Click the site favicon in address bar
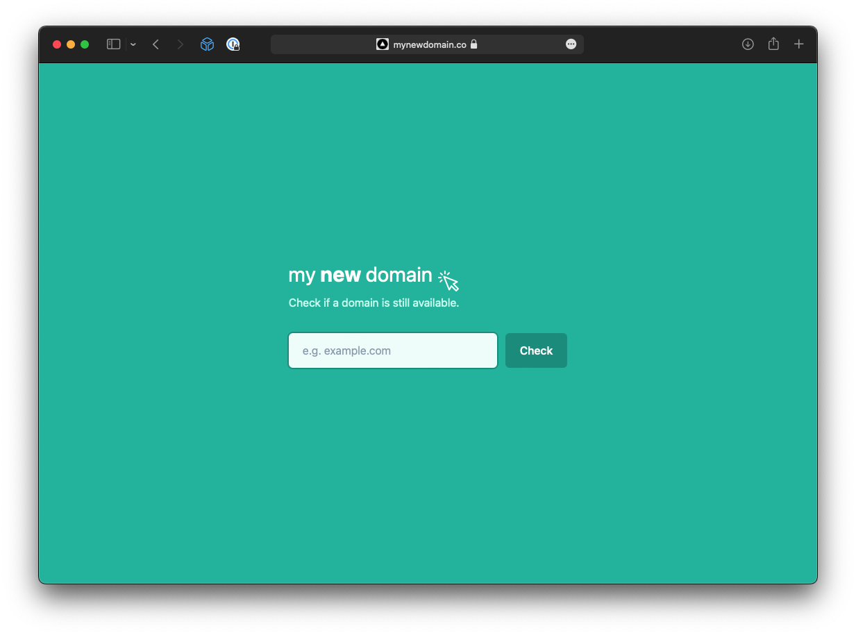 tap(383, 44)
